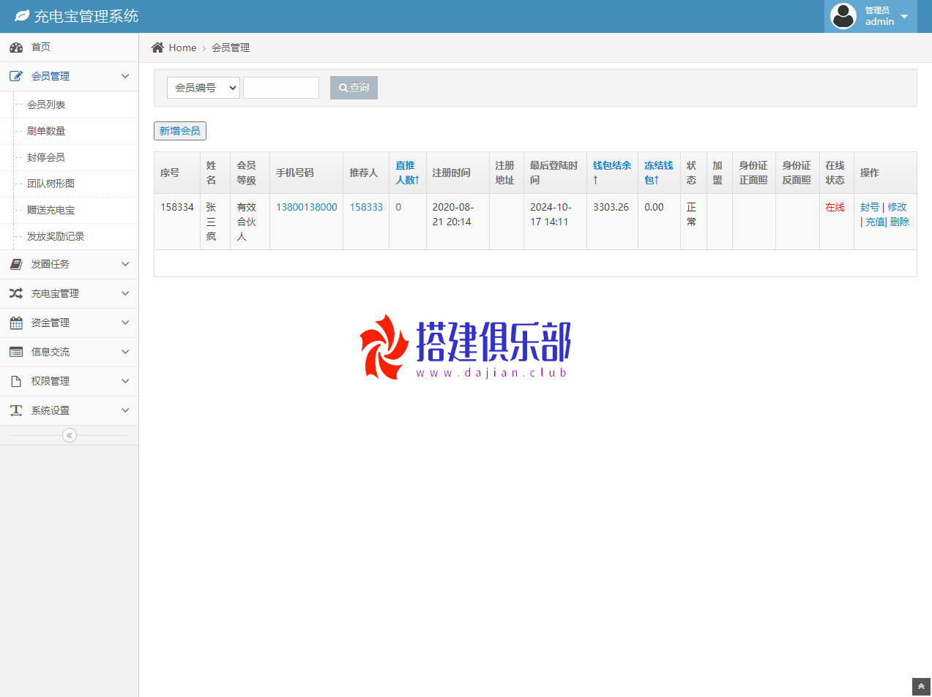Viewport: 932px width, 697px height.
Task: Click the scroll-to-top arrow button
Action: [x=921, y=687]
